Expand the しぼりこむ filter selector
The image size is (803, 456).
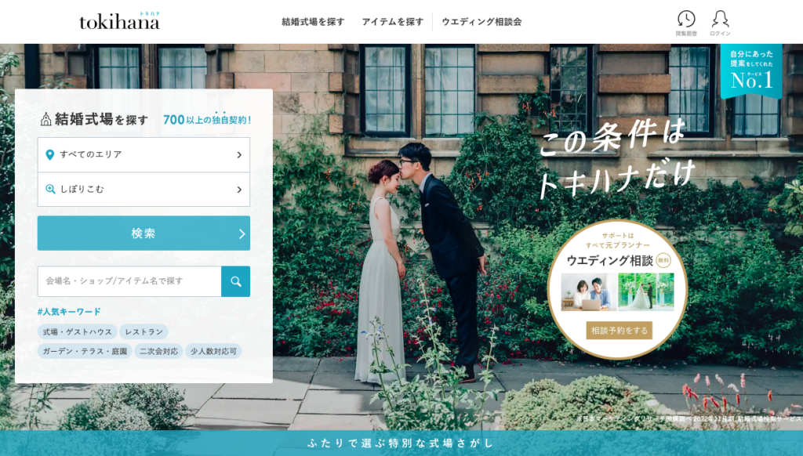pos(144,190)
